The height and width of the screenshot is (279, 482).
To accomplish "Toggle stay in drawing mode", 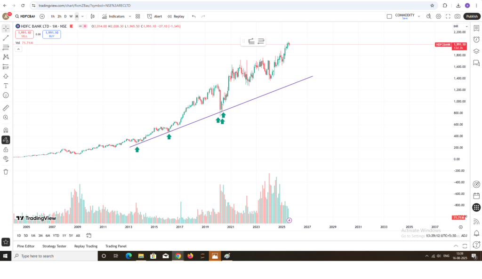I will (x=6, y=140).
